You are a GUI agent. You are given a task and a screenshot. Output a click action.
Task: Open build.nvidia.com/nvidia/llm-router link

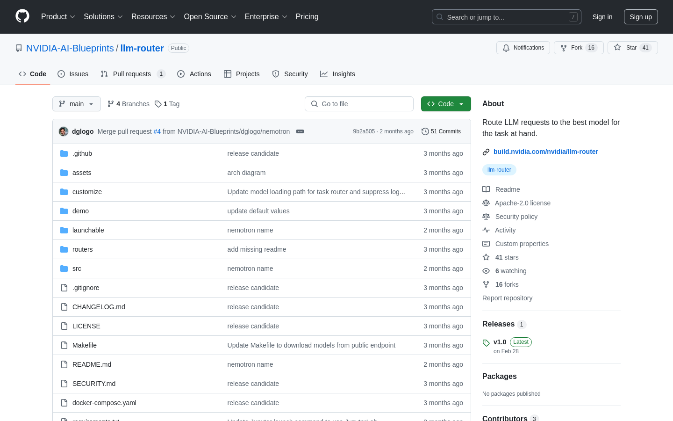pos(546,152)
